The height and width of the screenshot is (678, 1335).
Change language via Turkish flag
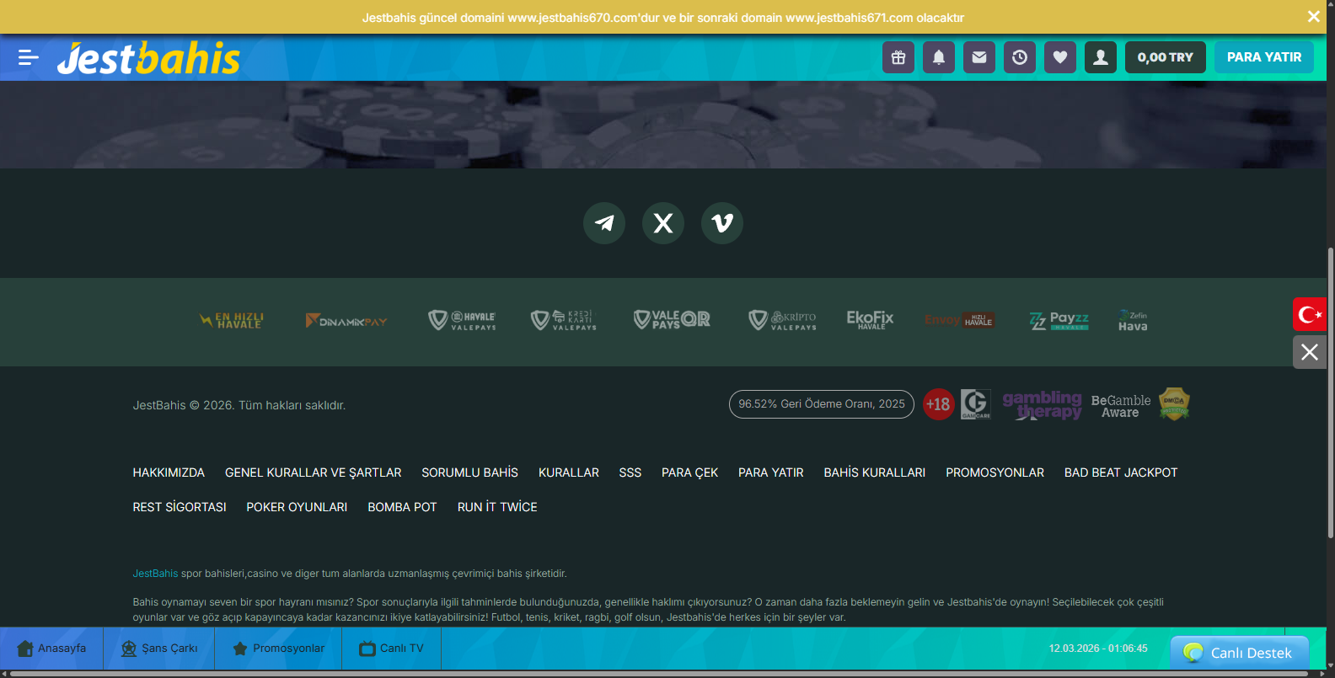(x=1310, y=315)
